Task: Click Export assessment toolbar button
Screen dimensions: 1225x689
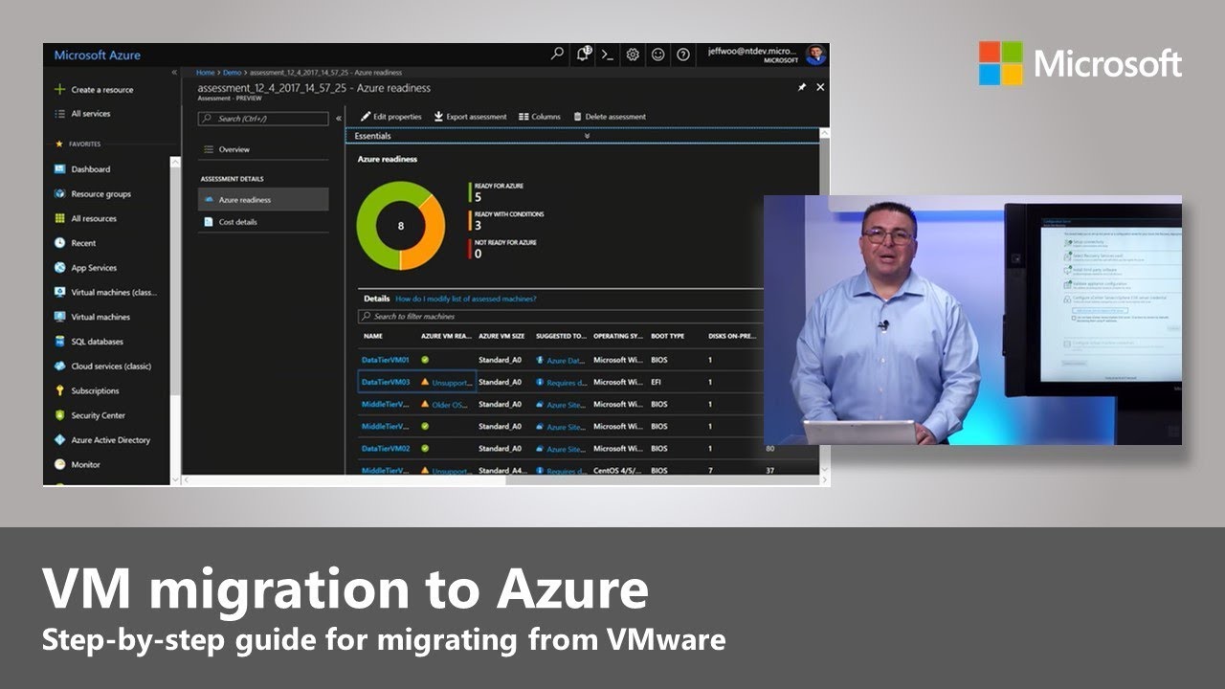Action: (x=470, y=117)
